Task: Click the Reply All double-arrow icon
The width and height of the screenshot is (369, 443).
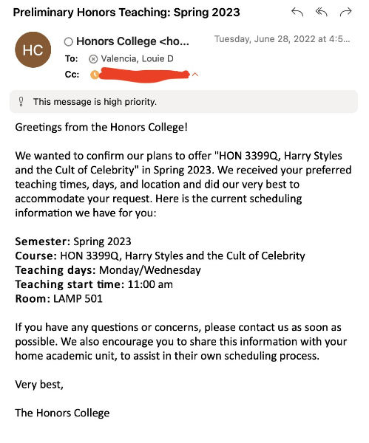Action: click(x=322, y=12)
